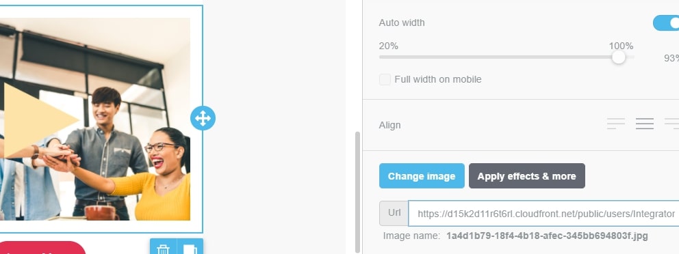Click the 93% width value
679x254 pixels.
point(671,58)
